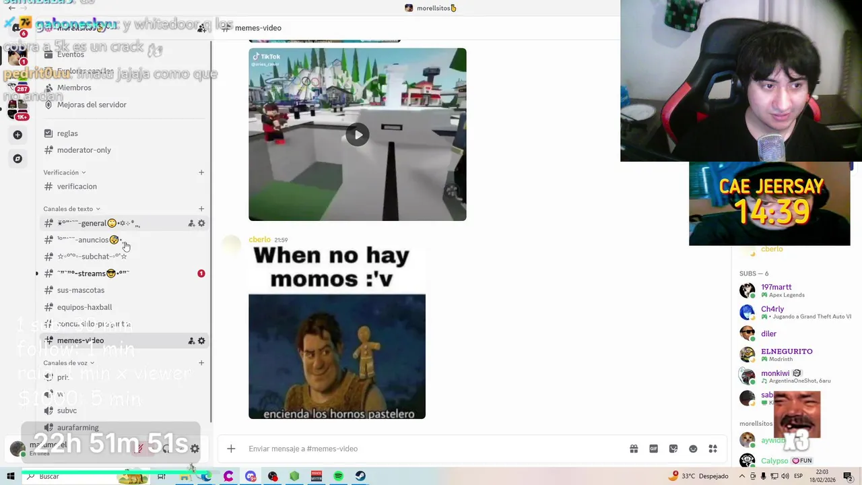The image size is (862, 485).
Task: Open the GIF picker
Action: [653, 449]
